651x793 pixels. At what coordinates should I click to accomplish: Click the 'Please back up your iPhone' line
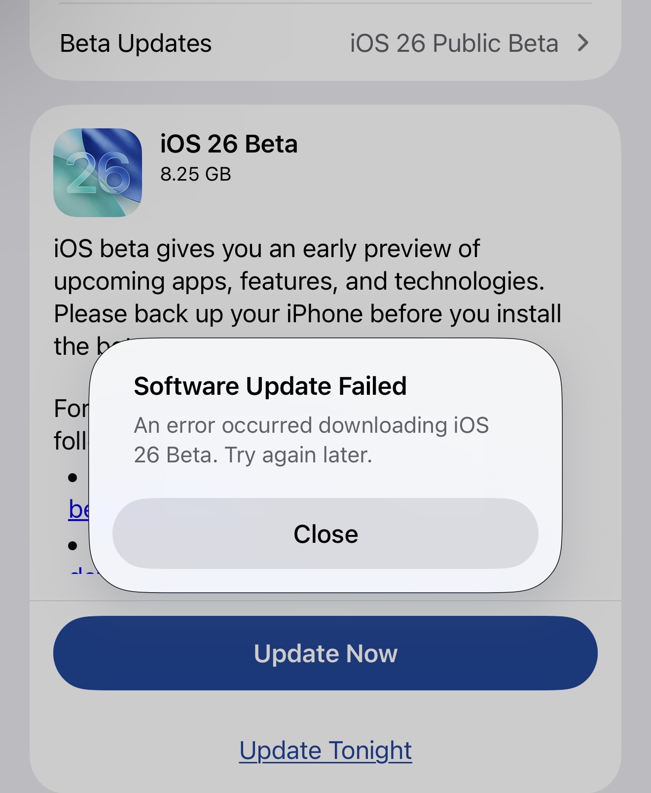click(307, 314)
